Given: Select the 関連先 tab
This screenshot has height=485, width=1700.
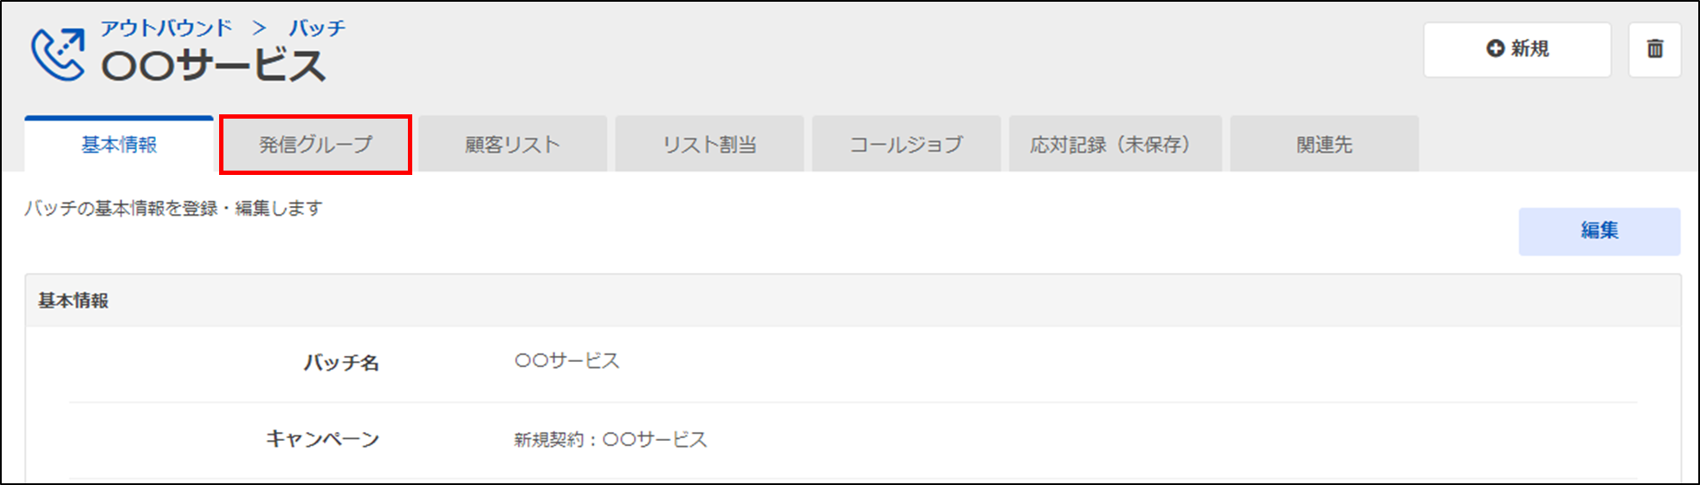Looking at the screenshot, I should (x=1324, y=145).
